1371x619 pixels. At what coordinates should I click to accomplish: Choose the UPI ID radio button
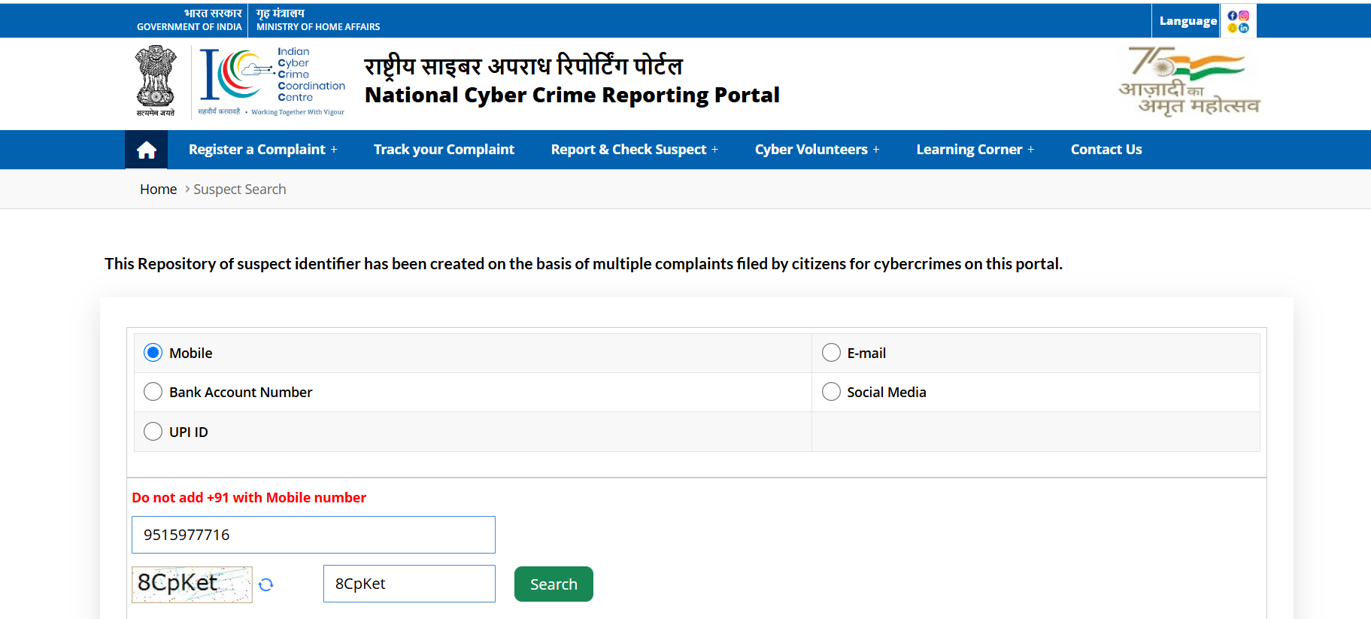(153, 432)
